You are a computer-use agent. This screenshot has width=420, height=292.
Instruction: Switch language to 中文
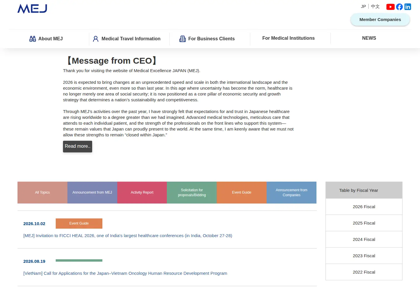375,6
